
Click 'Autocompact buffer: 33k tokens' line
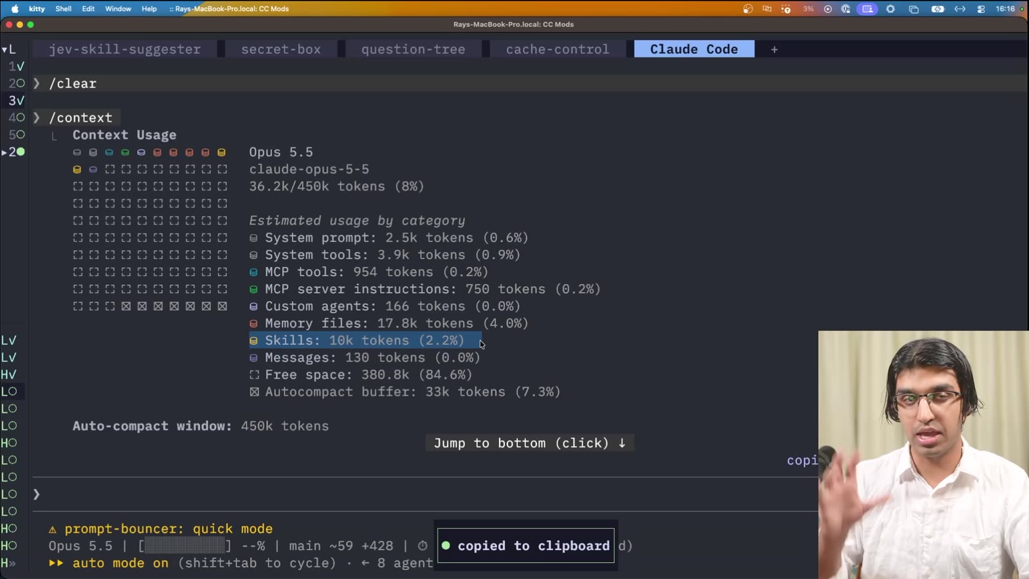pos(405,391)
